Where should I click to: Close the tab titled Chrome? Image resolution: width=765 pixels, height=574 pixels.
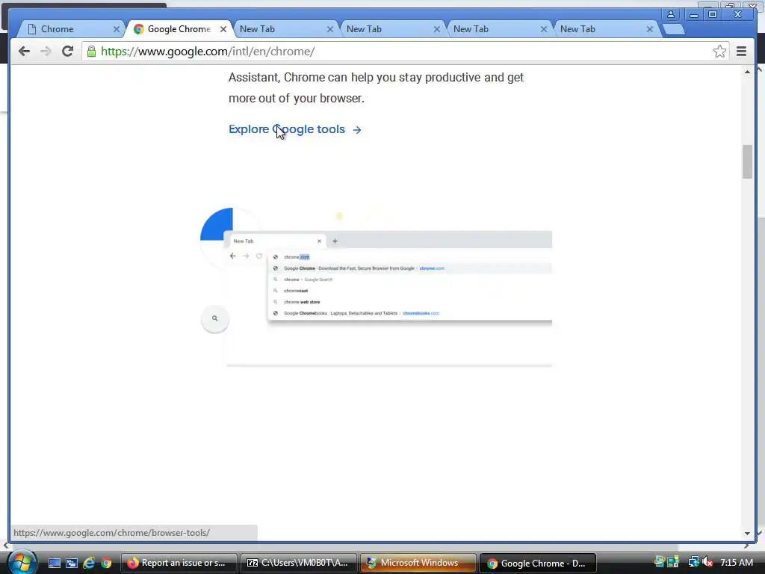[116, 29]
